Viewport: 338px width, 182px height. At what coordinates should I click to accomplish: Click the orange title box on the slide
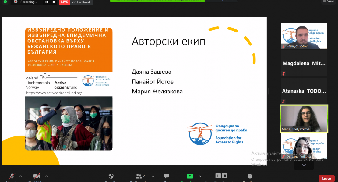[x=69, y=50]
